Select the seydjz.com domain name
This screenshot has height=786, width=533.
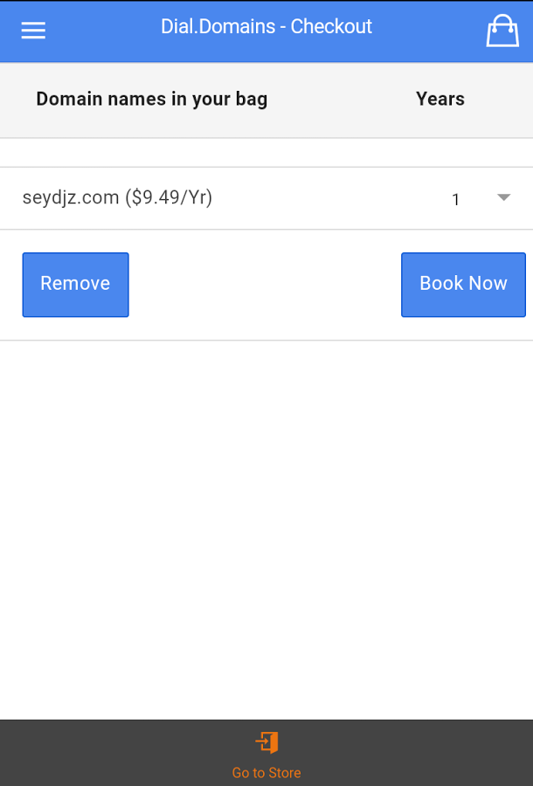(71, 198)
